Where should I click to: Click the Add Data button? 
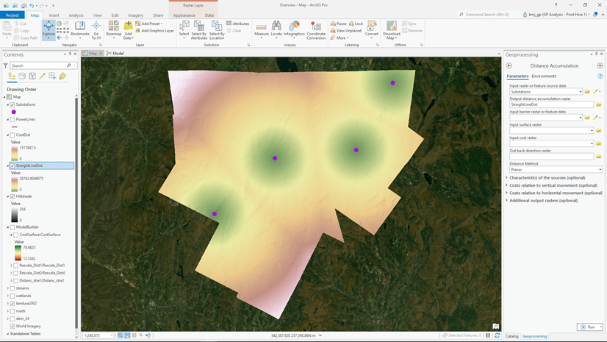coord(128,30)
